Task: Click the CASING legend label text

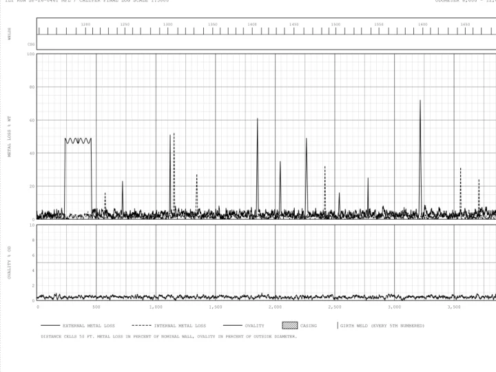Action: 309,325
